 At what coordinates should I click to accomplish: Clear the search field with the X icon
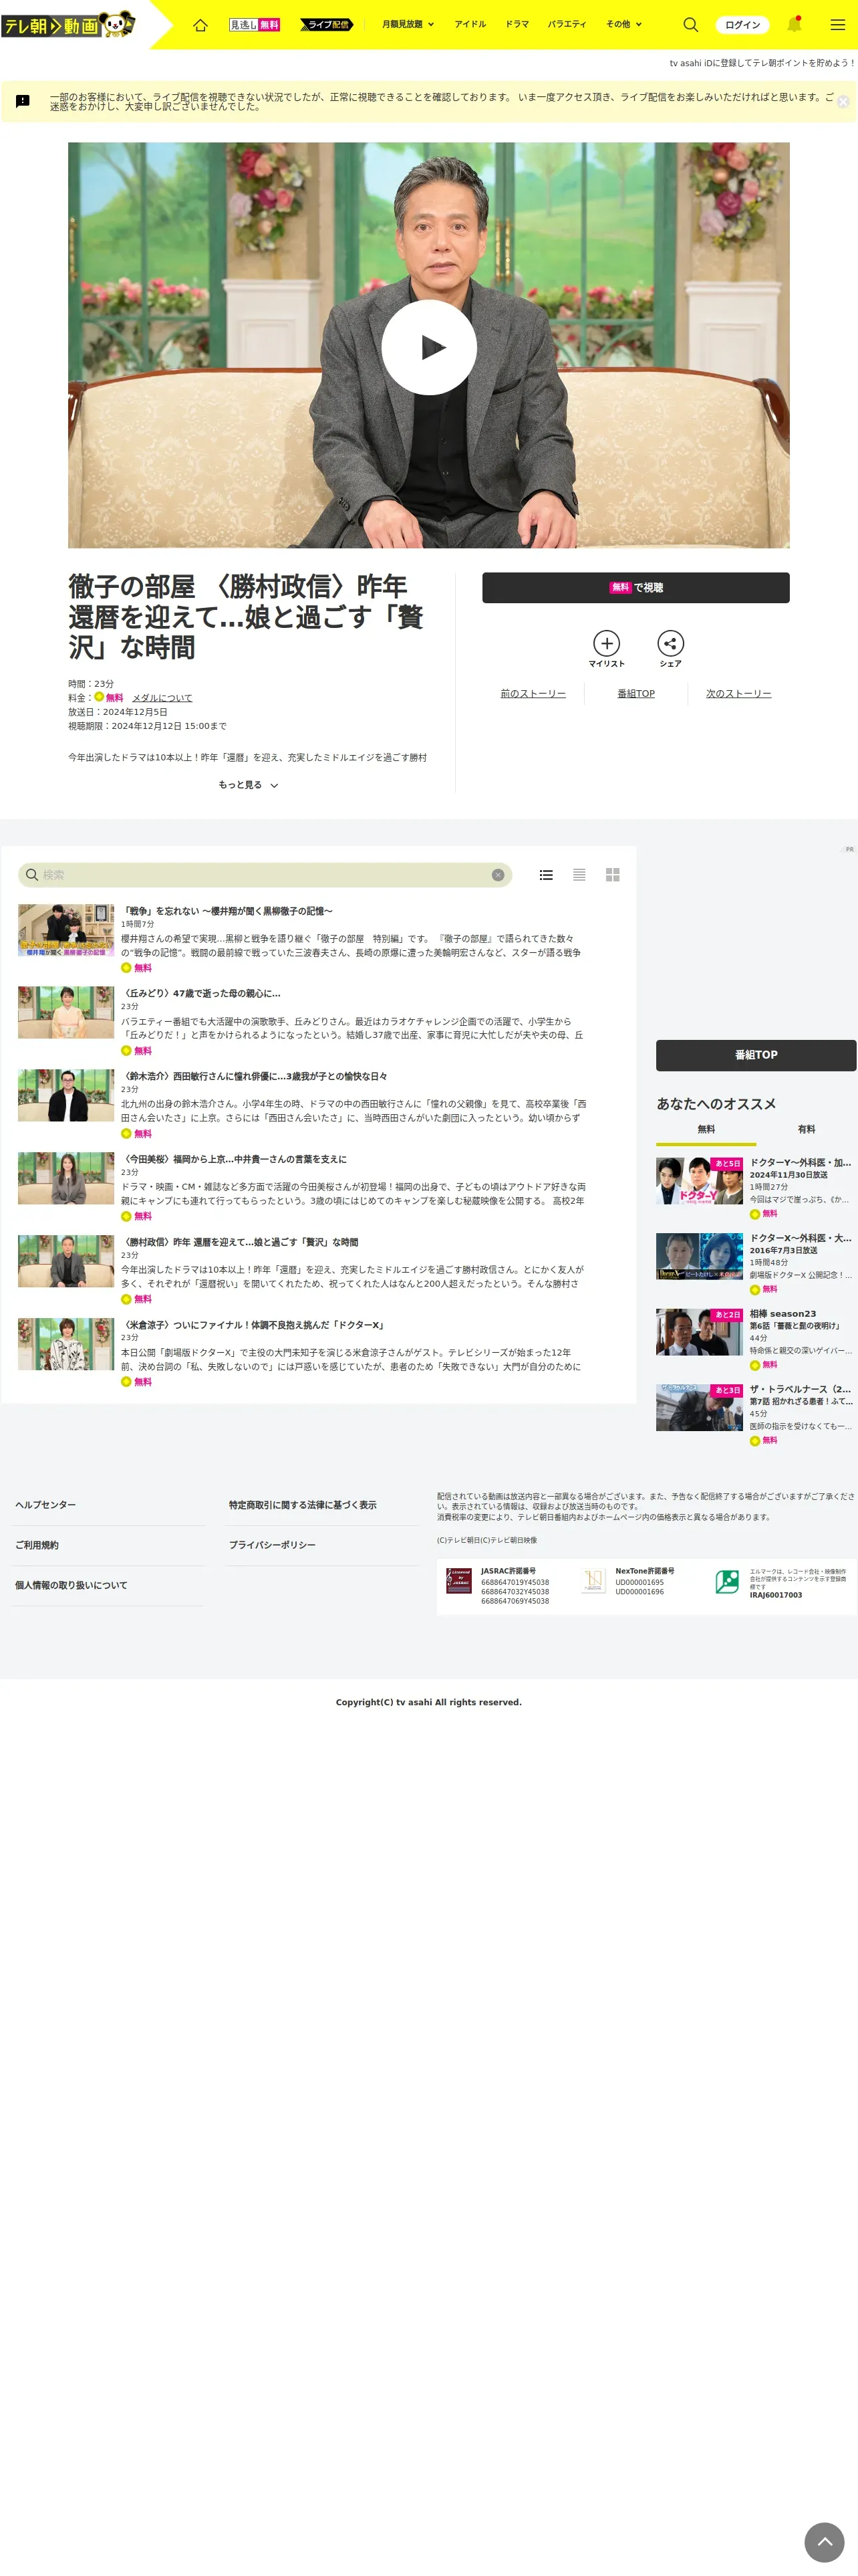coord(497,875)
